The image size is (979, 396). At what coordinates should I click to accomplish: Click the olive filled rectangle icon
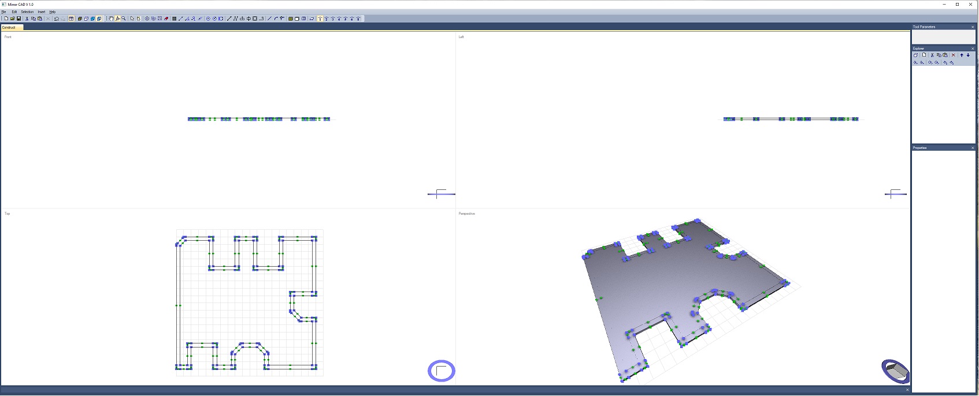pyautogui.click(x=291, y=18)
